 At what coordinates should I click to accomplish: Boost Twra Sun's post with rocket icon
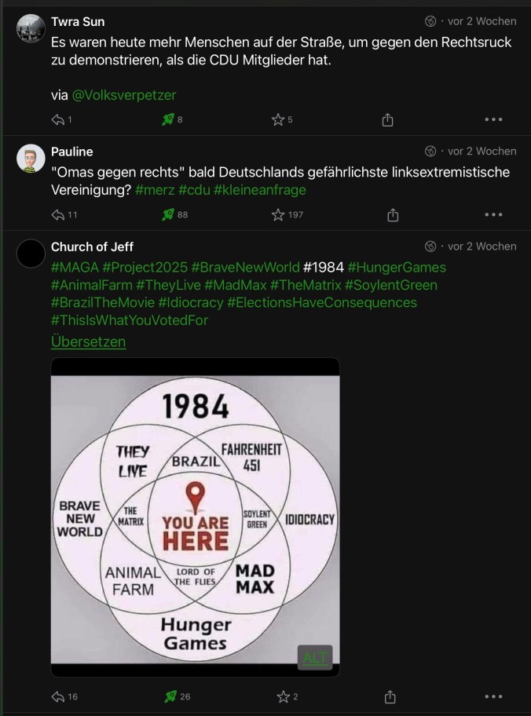[x=167, y=119]
